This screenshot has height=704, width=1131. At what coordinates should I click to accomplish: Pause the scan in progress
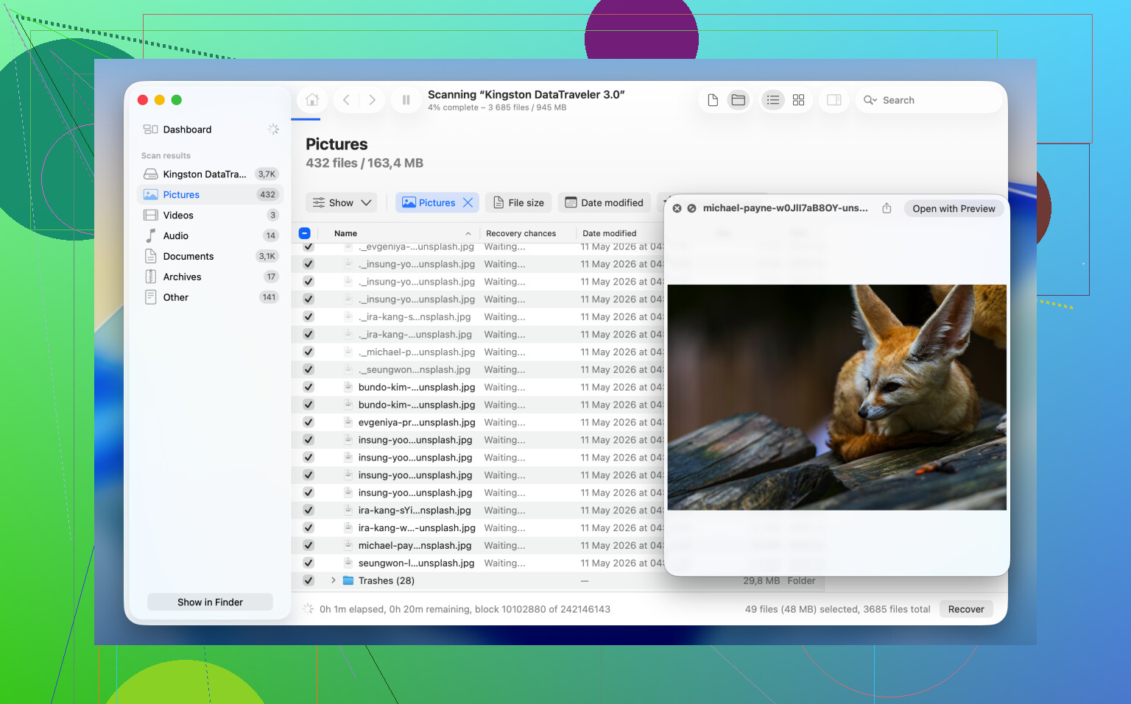pyautogui.click(x=406, y=100)
